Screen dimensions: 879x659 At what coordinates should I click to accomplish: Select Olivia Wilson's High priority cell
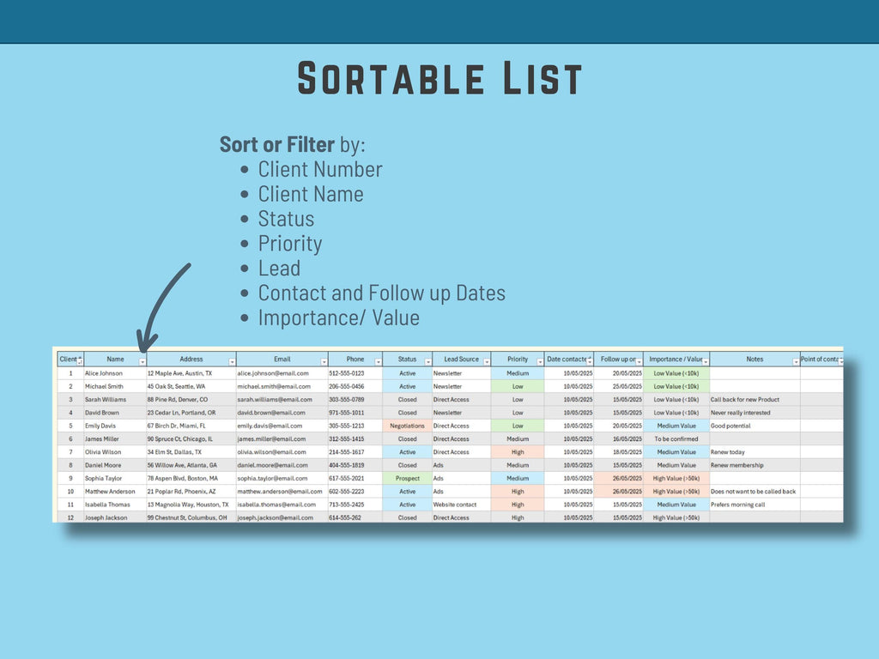coord(518,452)
